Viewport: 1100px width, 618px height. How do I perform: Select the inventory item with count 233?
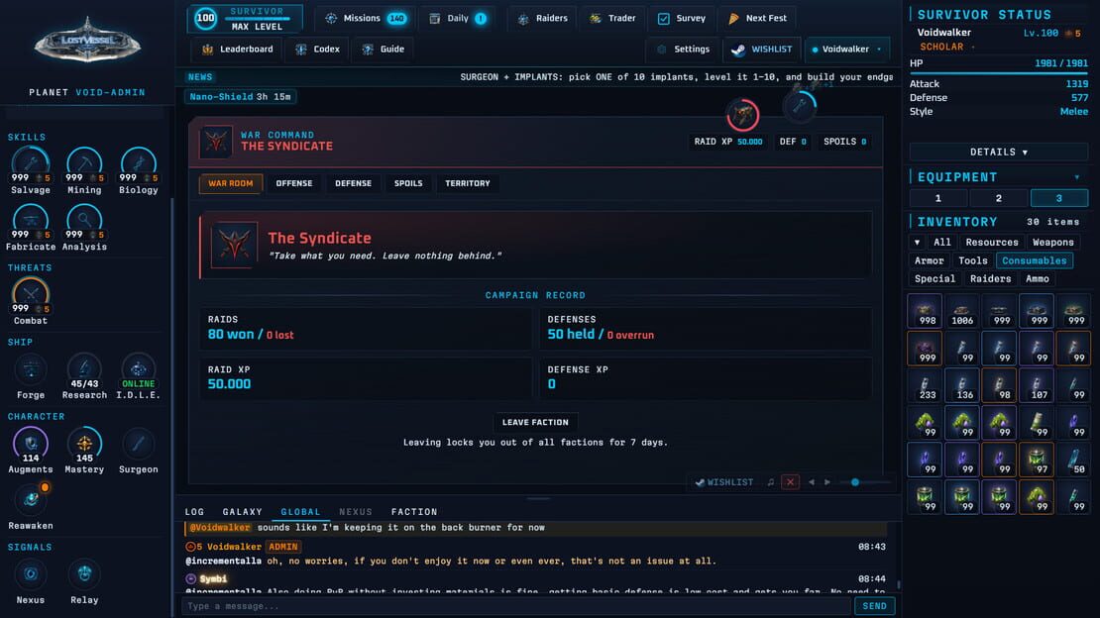(x=925, y=386)
